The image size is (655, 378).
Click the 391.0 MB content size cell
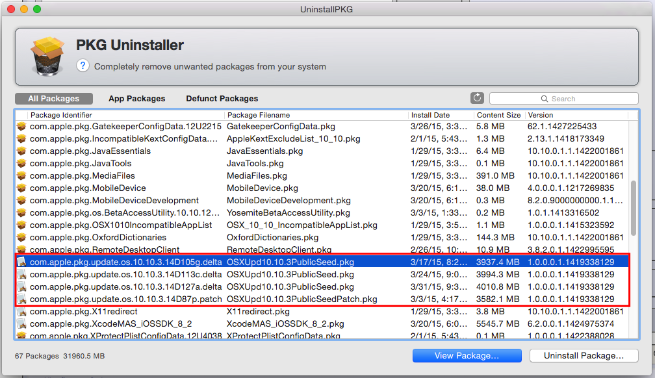click(x=495, y=175)
